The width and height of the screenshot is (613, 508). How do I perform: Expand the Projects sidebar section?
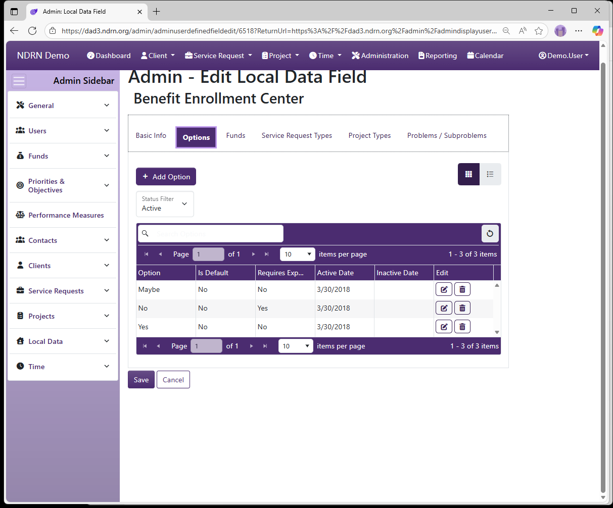pos(63,316)
